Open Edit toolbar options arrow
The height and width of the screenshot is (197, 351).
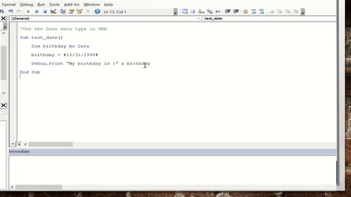(x=303, y=12)
